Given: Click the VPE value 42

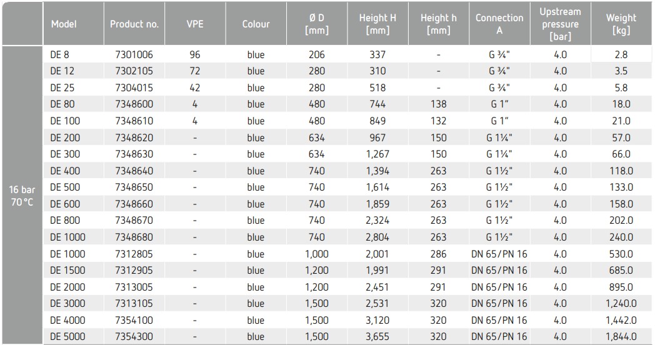Looking at the screenshot, I should (x=194, y=87).
